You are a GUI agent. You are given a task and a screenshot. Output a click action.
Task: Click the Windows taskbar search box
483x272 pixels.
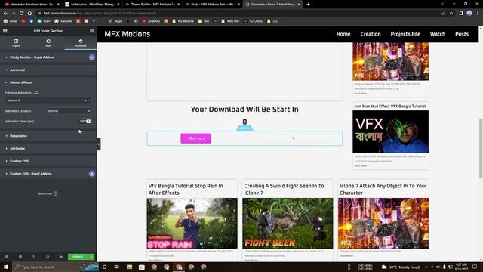[55, 267]
